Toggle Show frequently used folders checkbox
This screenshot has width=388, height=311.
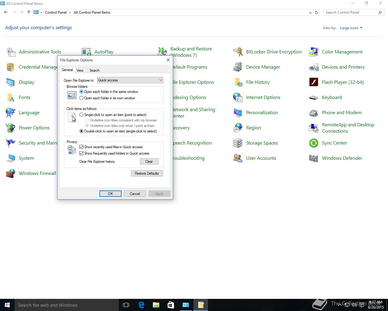(x=81, y=153)
